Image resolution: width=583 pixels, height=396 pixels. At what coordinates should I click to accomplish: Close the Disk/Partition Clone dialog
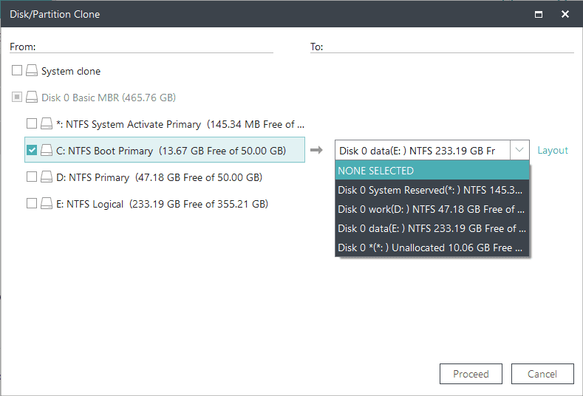(565, 14)
